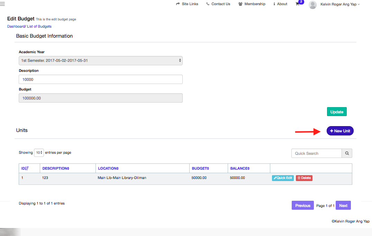Add a New Unit

[340, 131]
